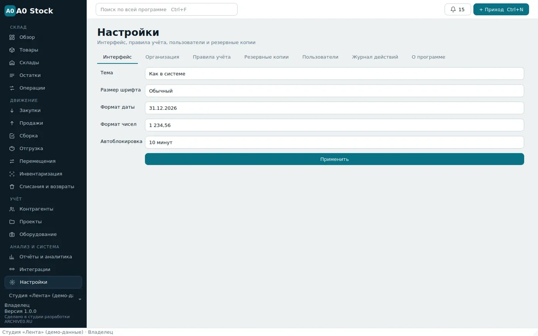
Task: Switch to the О программе tab
Action: [x=428, y=57]
